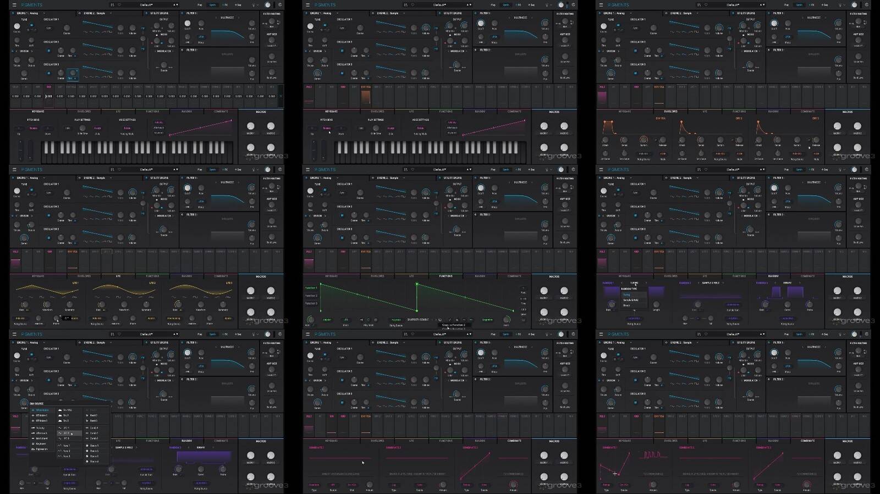Select the LFO tab in the middle-left panel

point(118,276)
